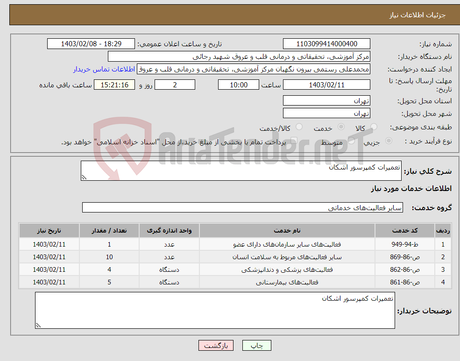Click the واحد اندازه گیری column header
The height and width of the screenshot is (361, 460).
[x=169, y=231]
